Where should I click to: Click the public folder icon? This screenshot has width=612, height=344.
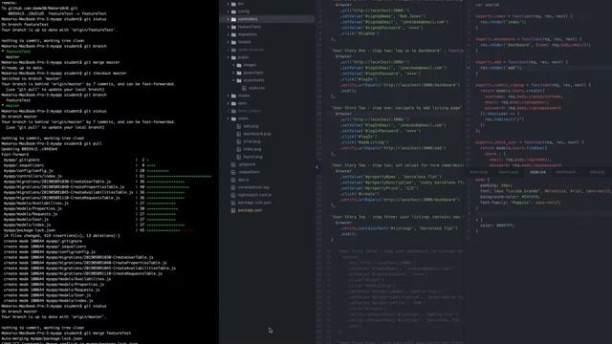233,57
